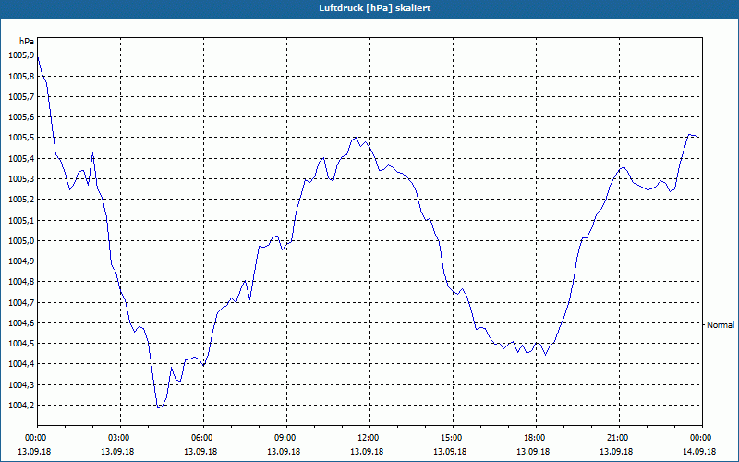Select y-axis value 1005,6
Viewport: 739px width, 462px height.
[21, 117]
